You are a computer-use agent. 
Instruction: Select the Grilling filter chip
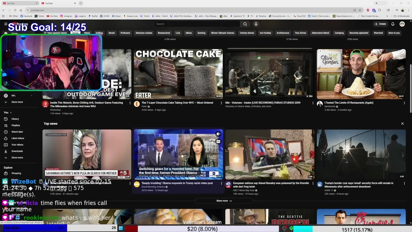click(x=99, y=33)
